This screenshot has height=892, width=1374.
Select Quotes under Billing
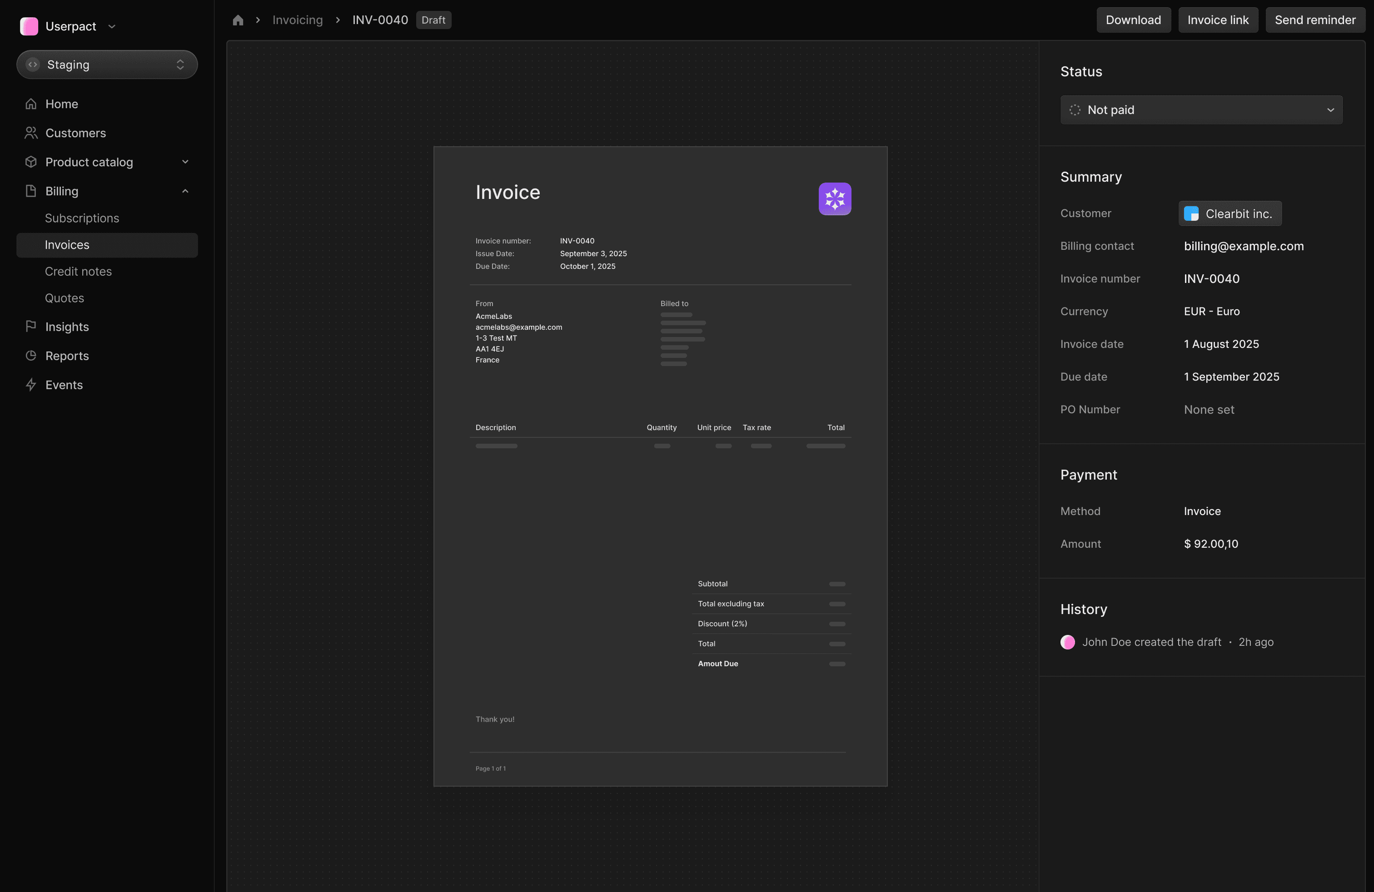pyautogui.click(x=65, y=298)
